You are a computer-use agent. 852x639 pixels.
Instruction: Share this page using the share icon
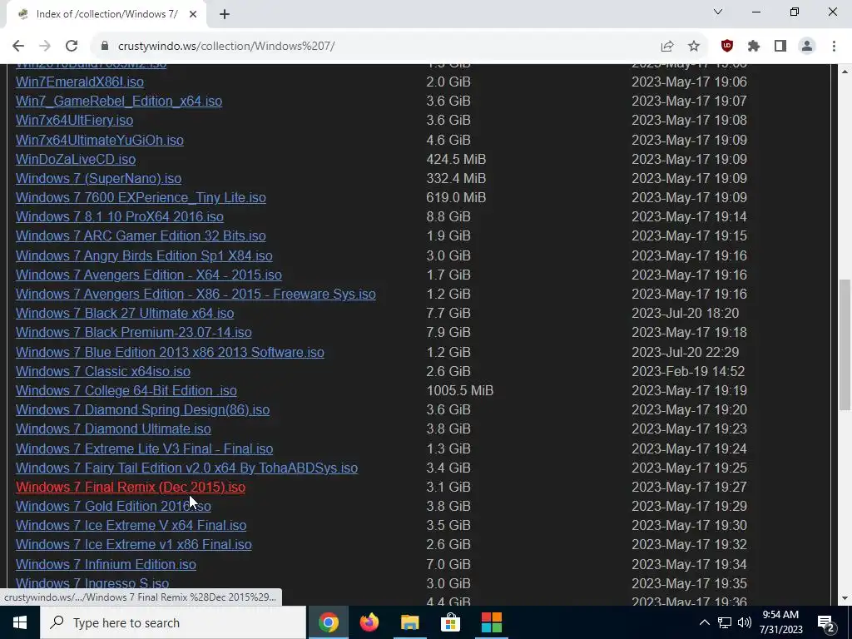667,47
